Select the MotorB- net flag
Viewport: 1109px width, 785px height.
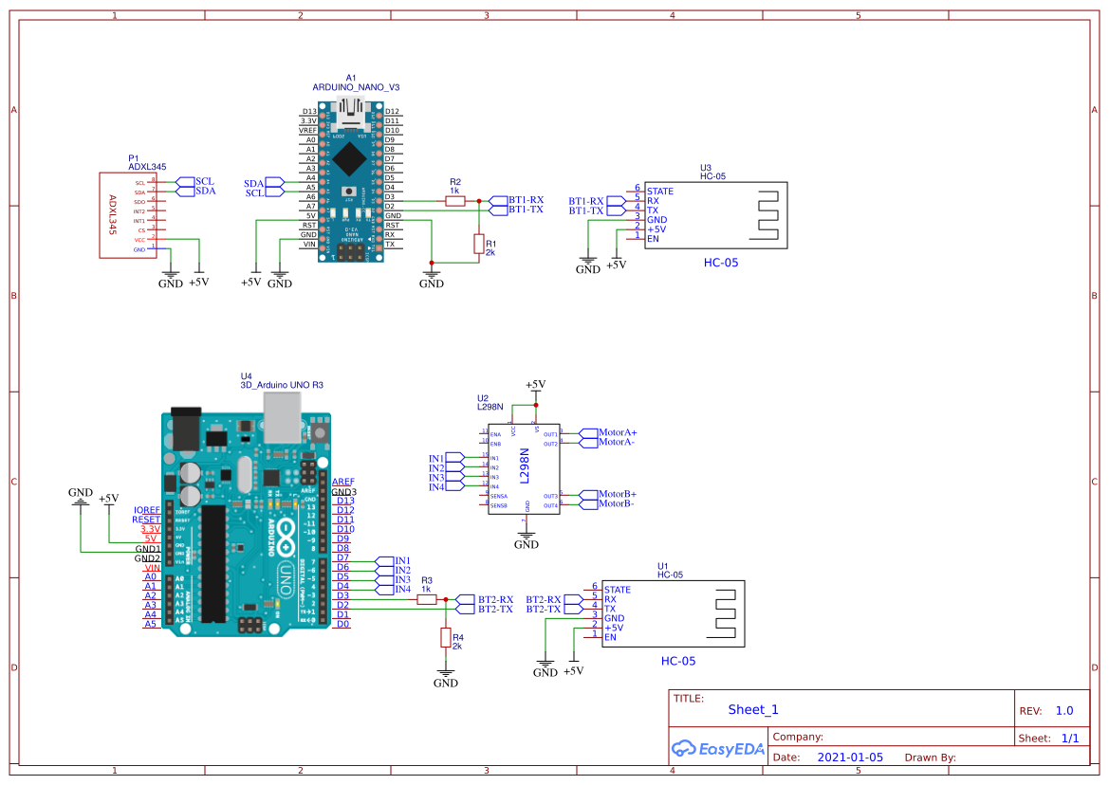(607, 503)
